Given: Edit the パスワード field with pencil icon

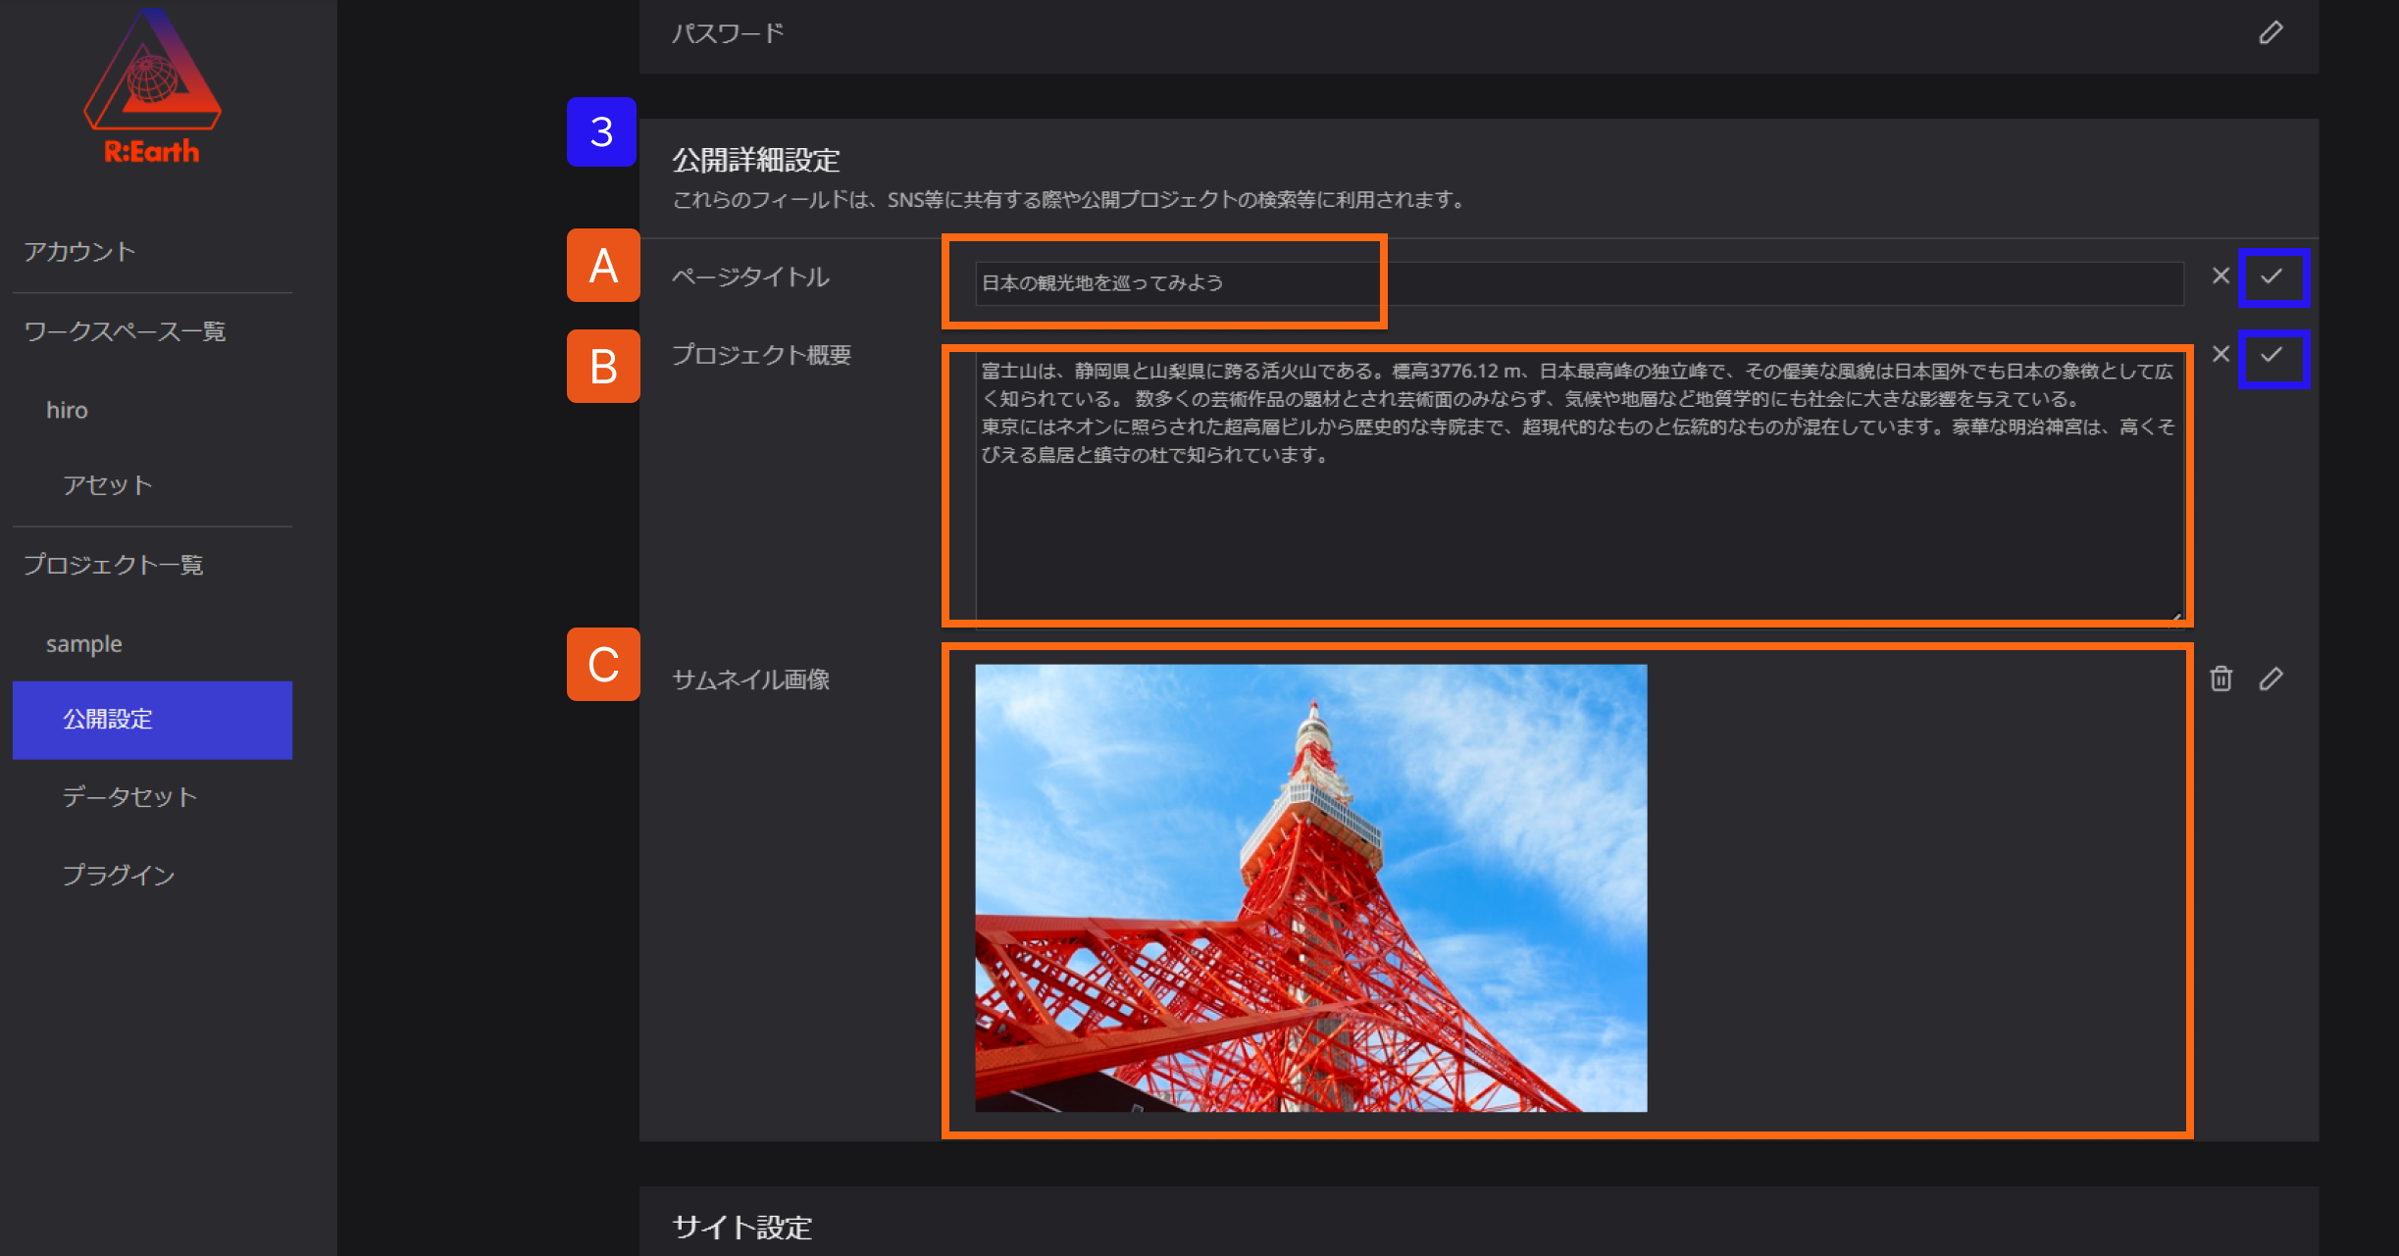Looking at the screenshot, I should click(2271, 32).
